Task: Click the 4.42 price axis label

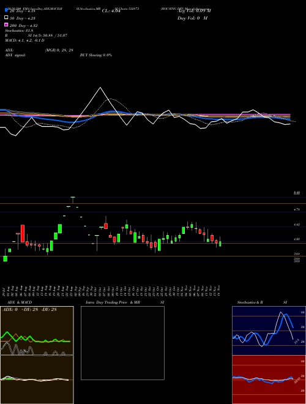Action: pyautogui.click(x=297, y=225)
